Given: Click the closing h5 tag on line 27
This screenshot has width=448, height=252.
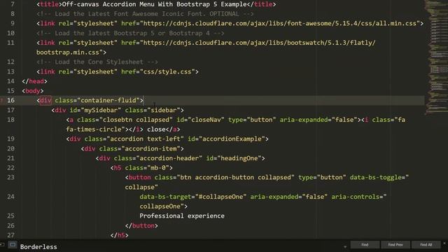Looking at the screenshot, I should click(120, 235).
